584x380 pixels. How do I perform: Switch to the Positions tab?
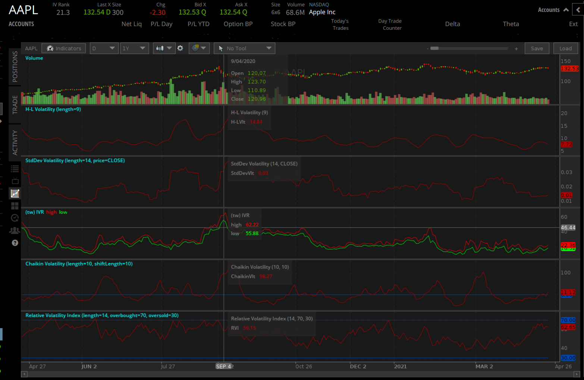pos(15,66)
